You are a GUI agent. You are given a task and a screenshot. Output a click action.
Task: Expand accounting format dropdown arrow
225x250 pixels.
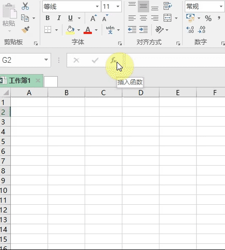pos(199,18)
